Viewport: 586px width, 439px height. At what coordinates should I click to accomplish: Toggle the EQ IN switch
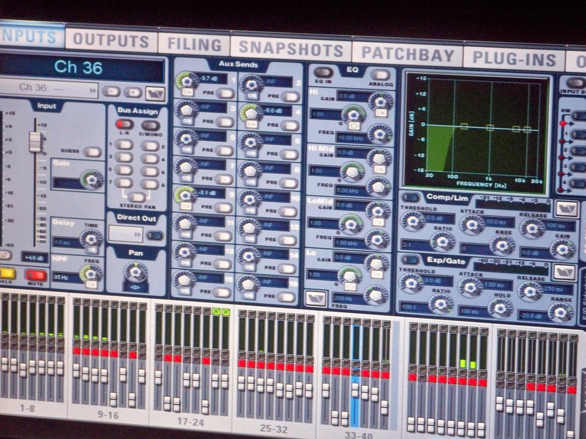[x=323, y=73]
